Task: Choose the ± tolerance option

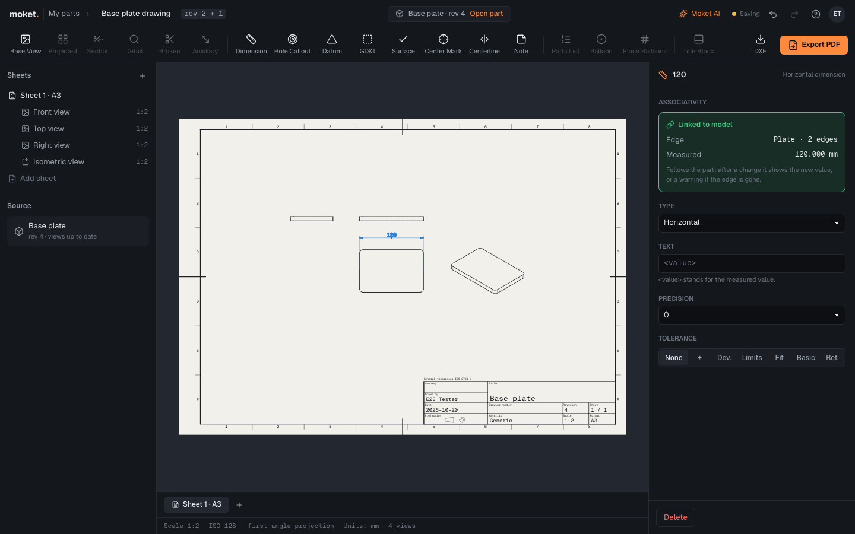Action: pos(699,358)
